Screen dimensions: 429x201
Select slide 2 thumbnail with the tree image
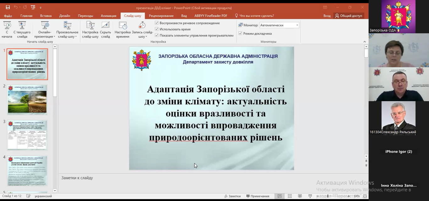[x=27, y=100]
